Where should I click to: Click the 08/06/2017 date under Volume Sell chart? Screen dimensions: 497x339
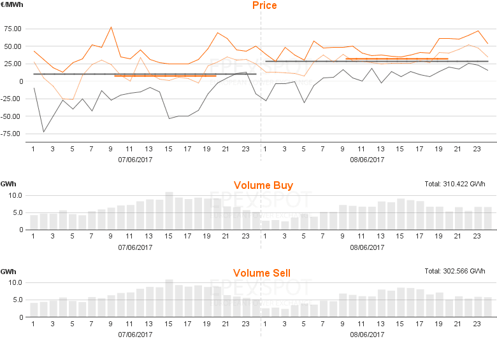pos(368,334)
